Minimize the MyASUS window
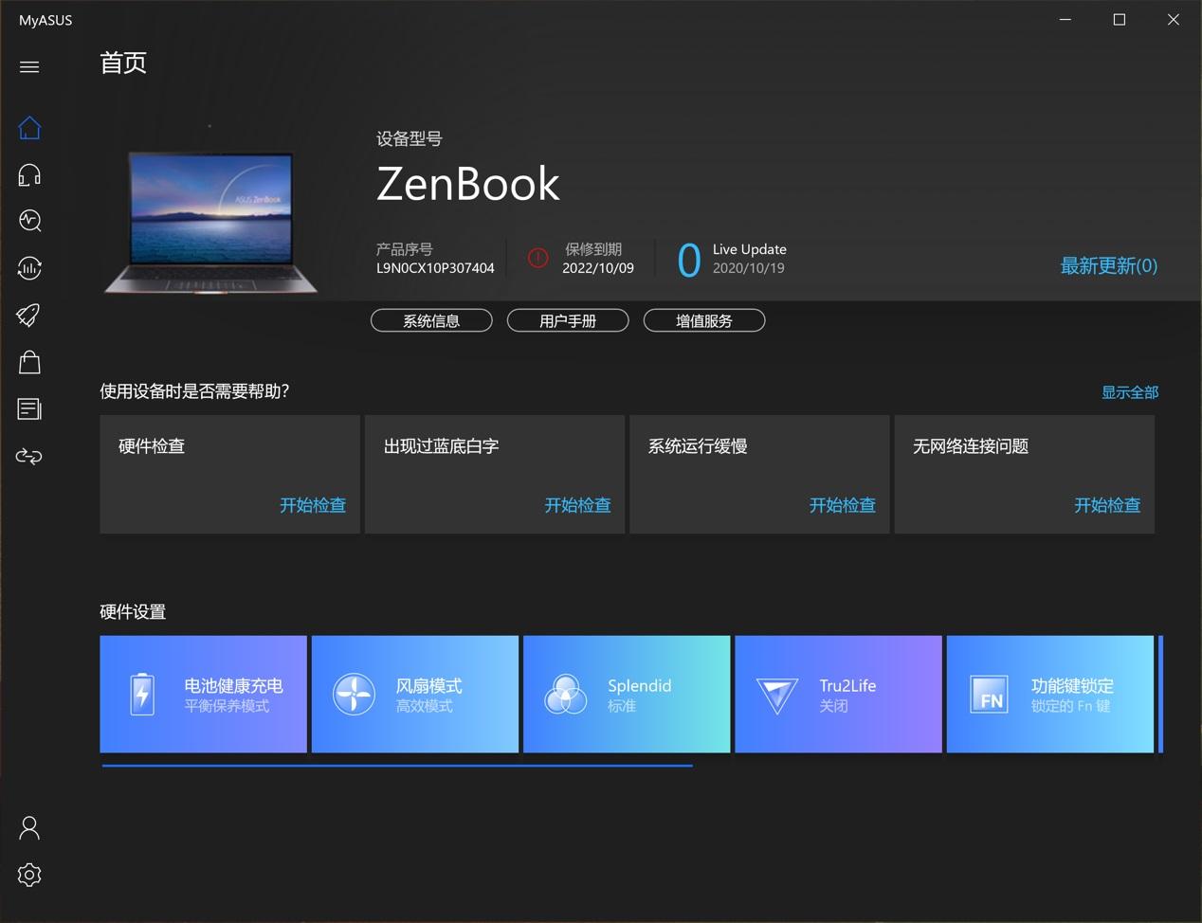Image resolution: width=1202 pixels, height=923 pixels. point(1065,20)
